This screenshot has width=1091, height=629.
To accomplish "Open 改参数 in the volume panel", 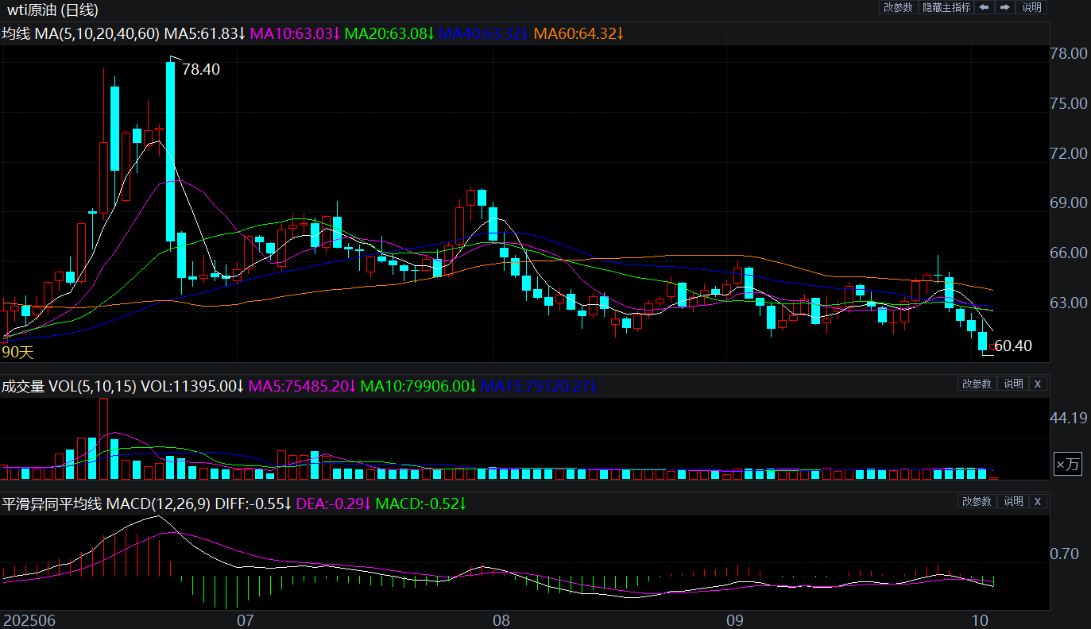I will click(x=977, y=384).
